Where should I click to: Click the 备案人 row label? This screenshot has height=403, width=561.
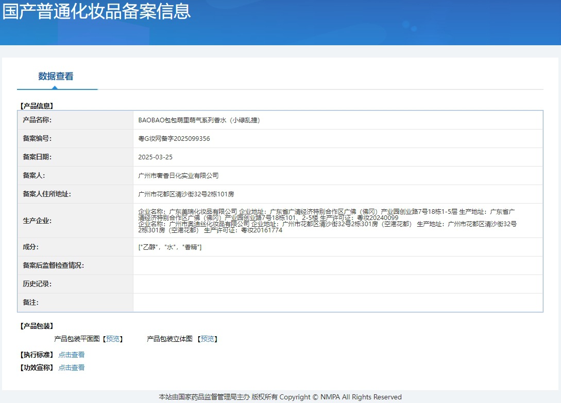pyautogui.click(x=34, y=176)
